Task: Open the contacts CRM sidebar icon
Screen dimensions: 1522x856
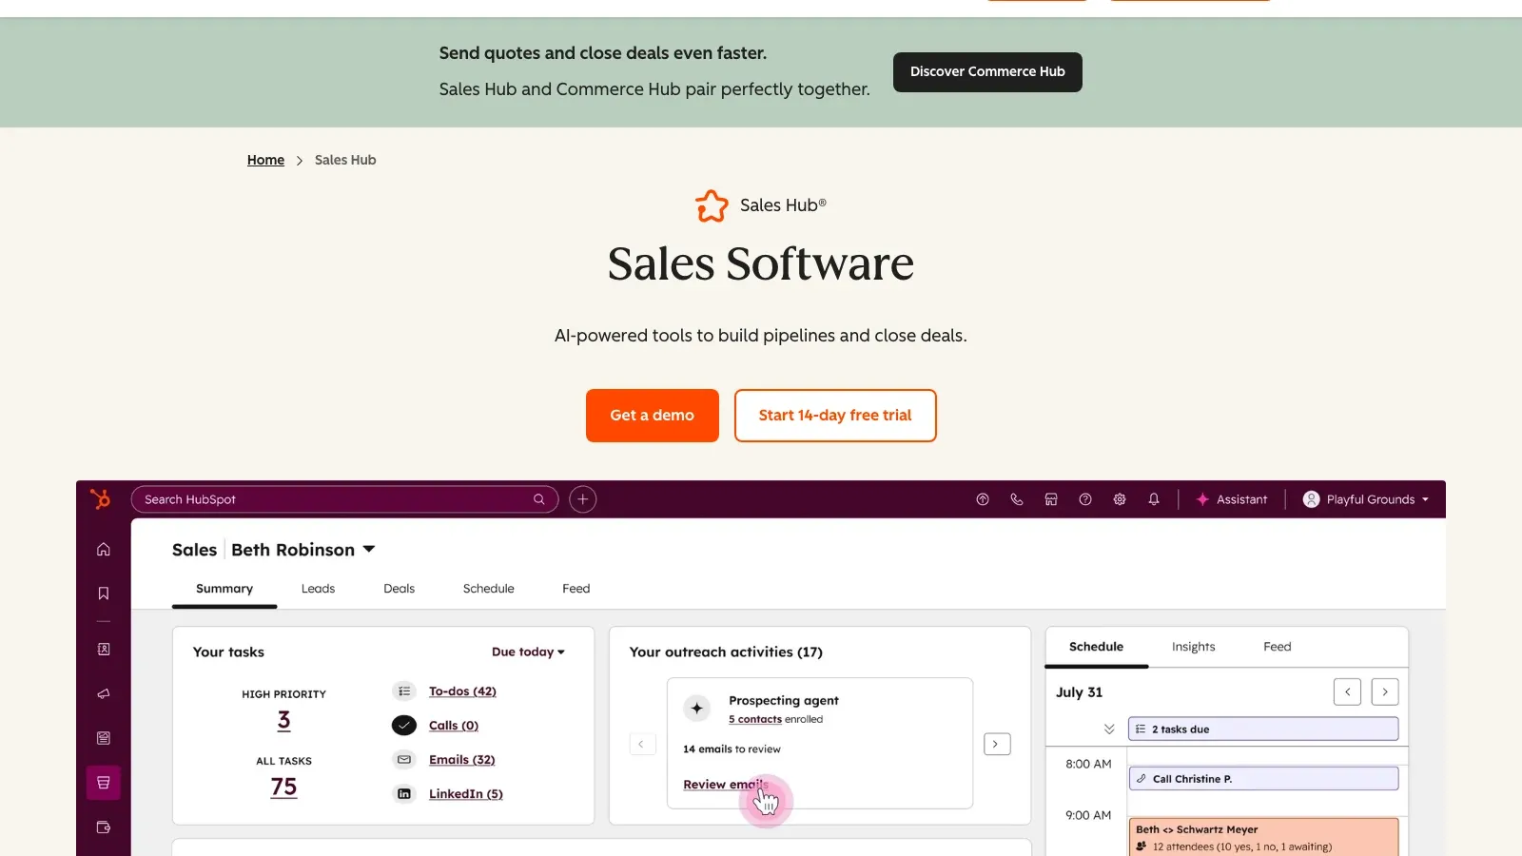Action: tap(104, 649)
